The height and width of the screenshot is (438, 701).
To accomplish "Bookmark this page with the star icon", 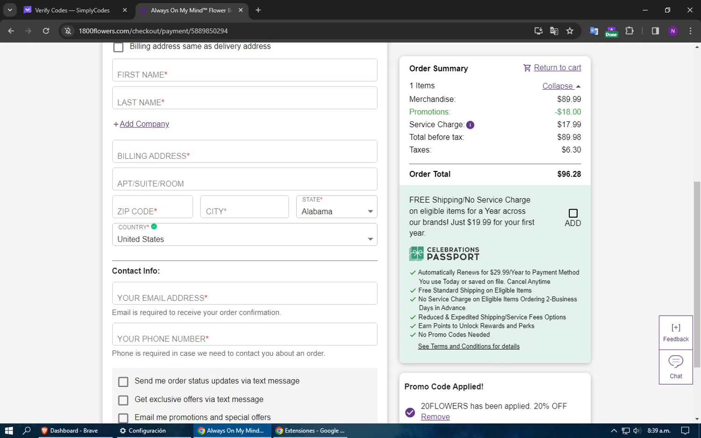I will 570,31.
